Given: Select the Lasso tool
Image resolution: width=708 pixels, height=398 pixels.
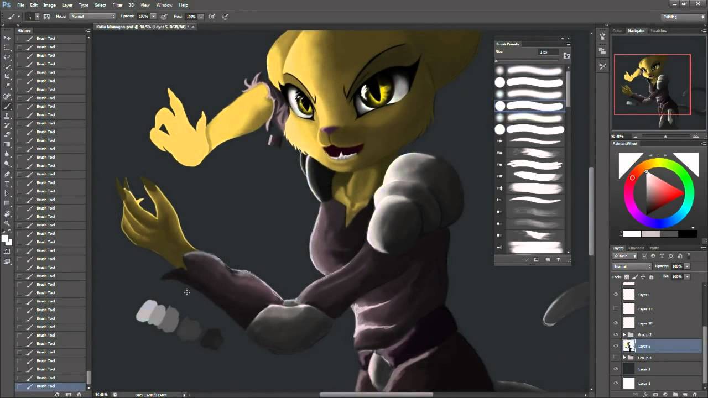Looking at the screenshot, I should 7,57.
